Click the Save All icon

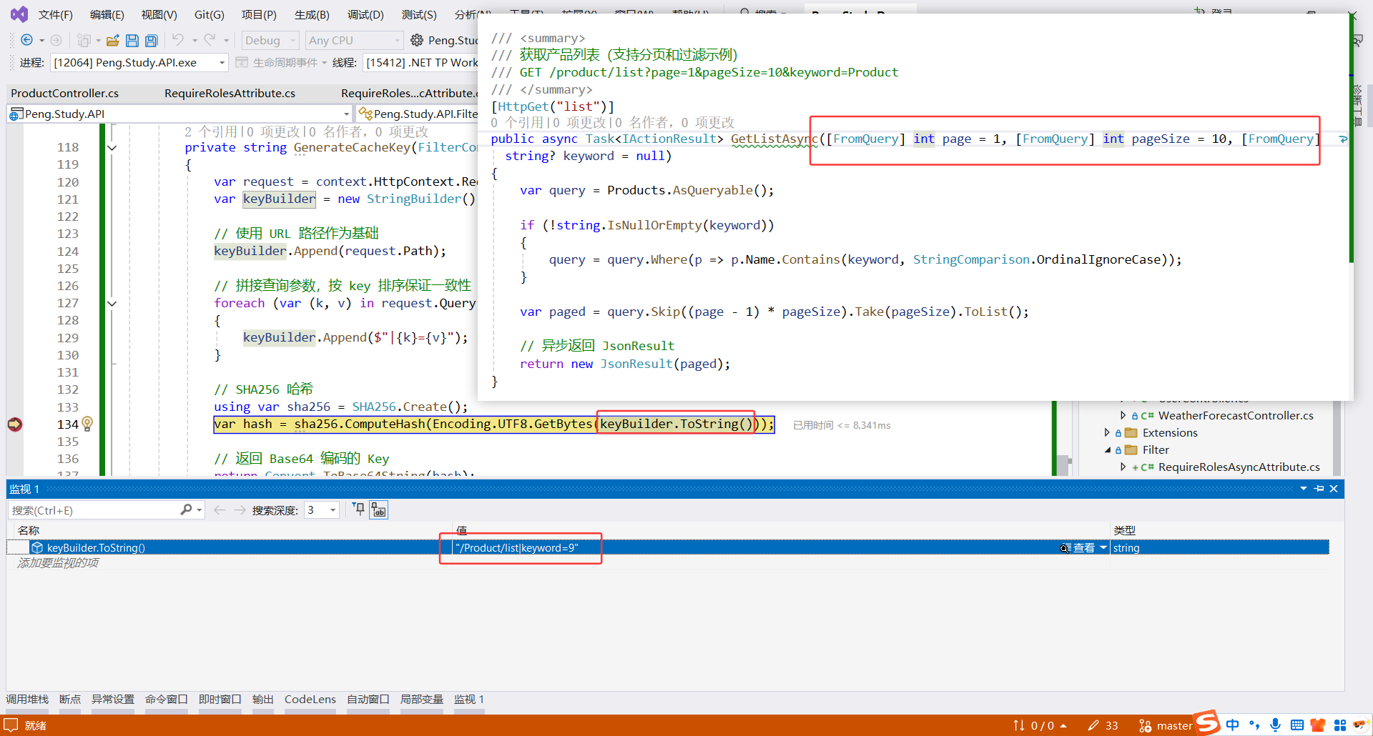tap(152, 41)
